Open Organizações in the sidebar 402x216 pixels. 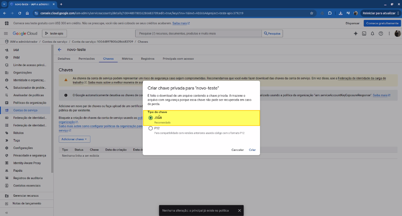coord(25,73)
